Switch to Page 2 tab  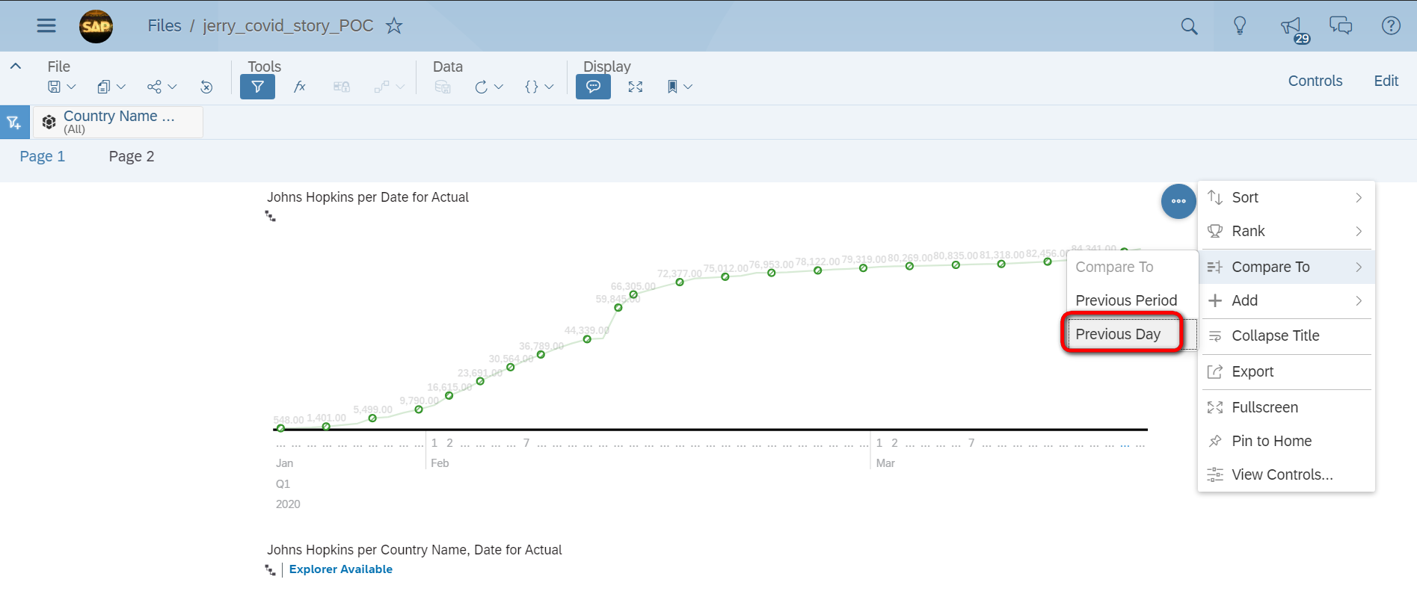point(132,156)
